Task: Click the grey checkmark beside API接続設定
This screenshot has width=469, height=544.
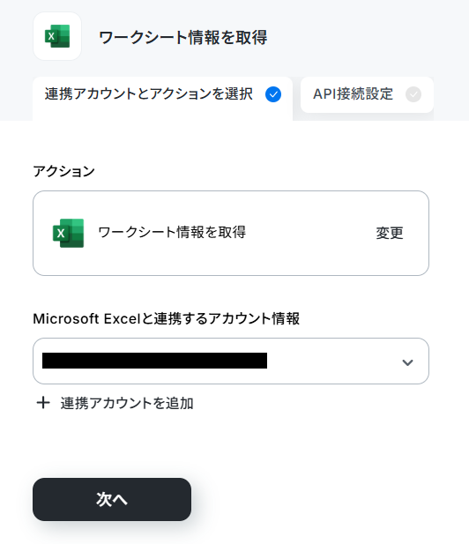Action: pos(413,94)
